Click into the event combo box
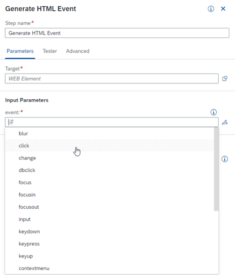 [x=112, y=122]
